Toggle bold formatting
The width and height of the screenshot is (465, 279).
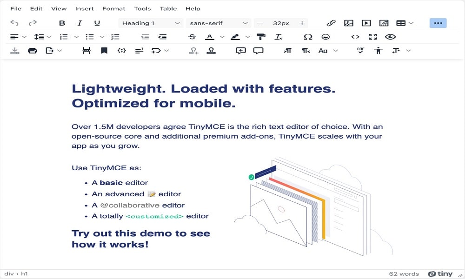click(62, 23)
